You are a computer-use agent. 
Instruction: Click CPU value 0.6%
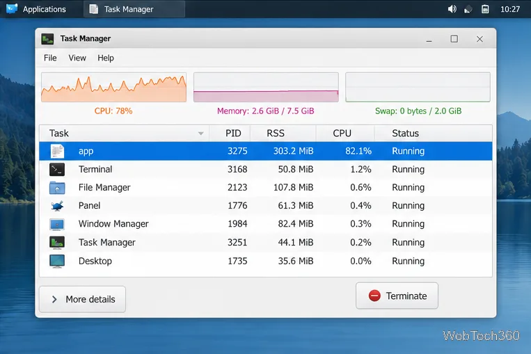click(x=360, y=188)
